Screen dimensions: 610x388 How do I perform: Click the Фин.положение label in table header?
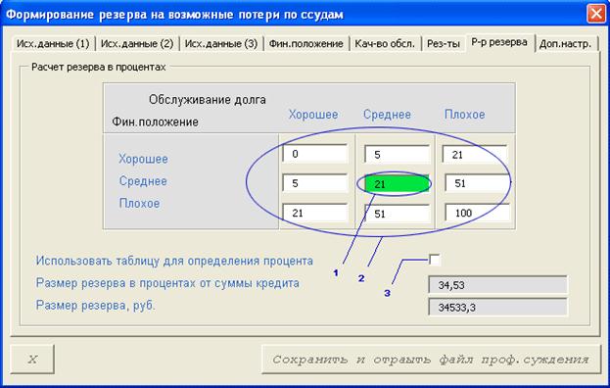156,121
